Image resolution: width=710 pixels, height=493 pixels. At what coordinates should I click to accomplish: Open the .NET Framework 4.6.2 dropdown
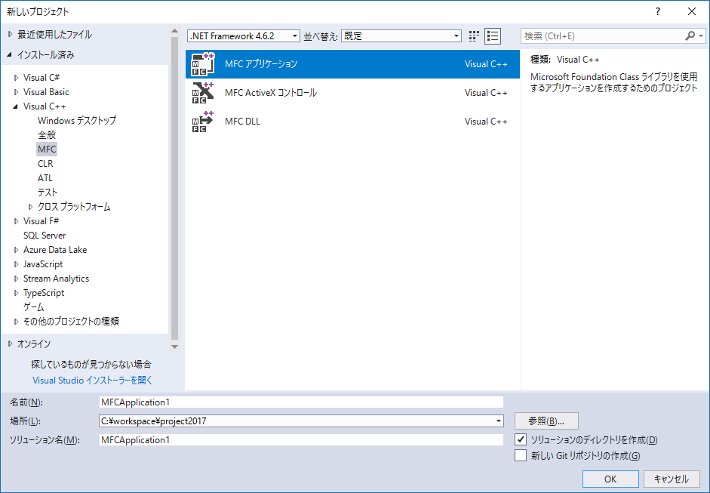[x=295, y=35]
